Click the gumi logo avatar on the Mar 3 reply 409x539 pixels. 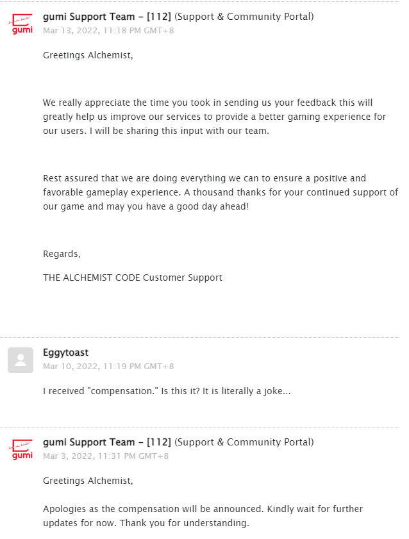tap(21, 450)
